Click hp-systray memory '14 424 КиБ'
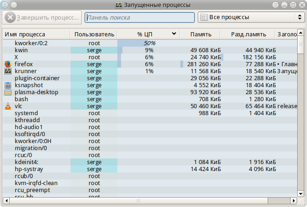307x207 pixels. pos(206,169)
